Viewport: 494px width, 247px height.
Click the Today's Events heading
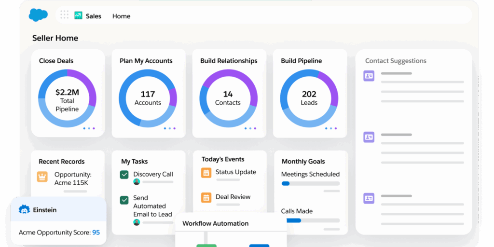tap(223, 159)
